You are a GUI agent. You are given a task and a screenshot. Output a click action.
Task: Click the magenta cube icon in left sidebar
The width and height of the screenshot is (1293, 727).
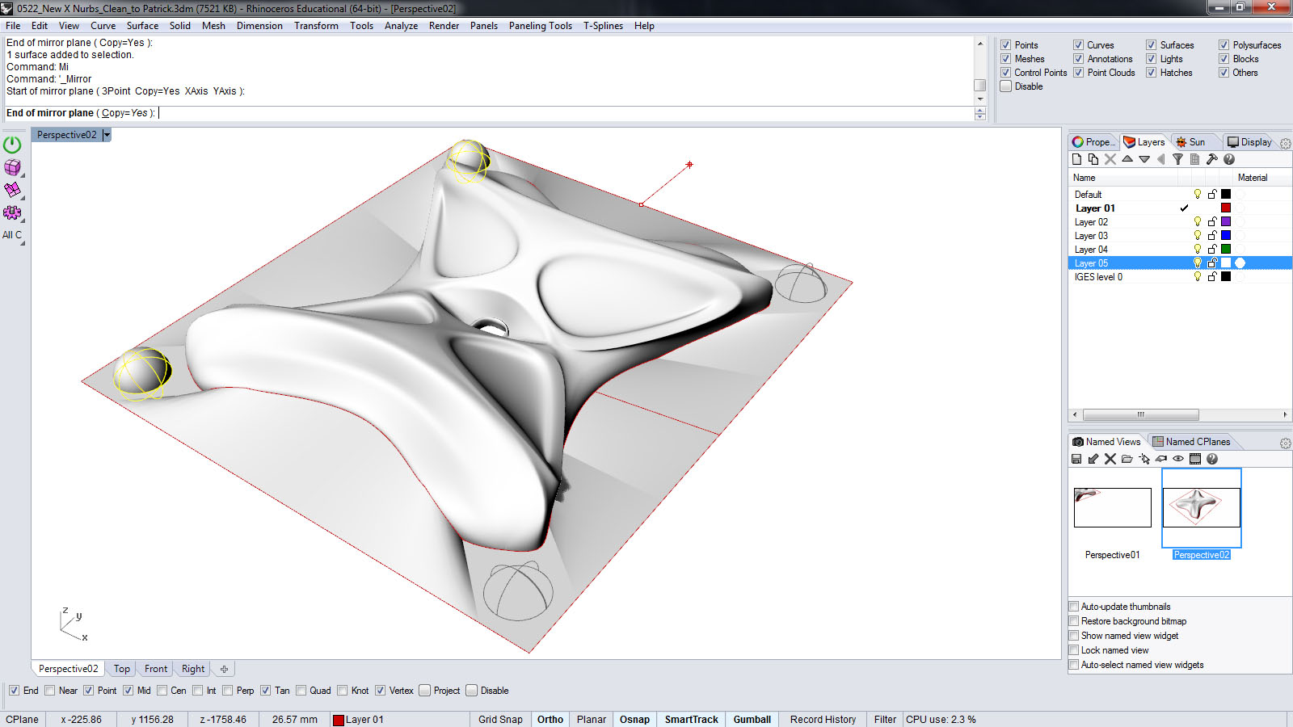click(x=12, y=167)
